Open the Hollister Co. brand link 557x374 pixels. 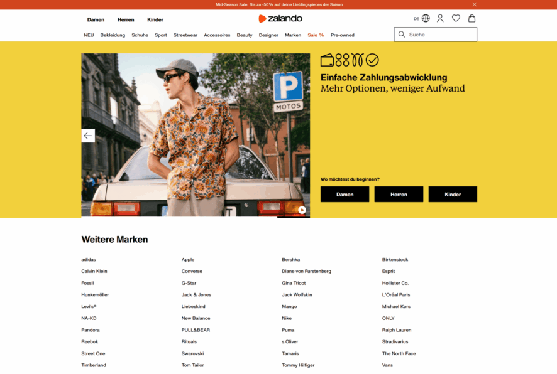point(395,283)
